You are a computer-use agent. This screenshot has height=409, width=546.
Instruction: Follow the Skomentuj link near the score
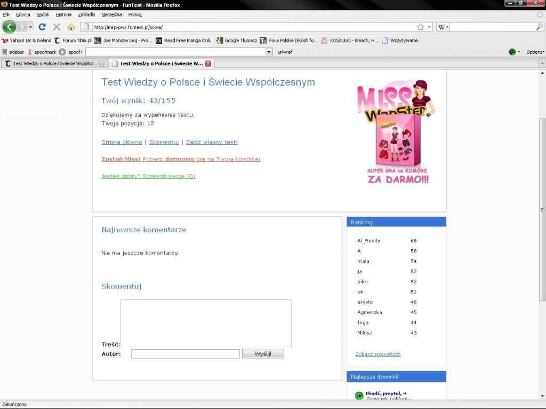coord(164,142)
